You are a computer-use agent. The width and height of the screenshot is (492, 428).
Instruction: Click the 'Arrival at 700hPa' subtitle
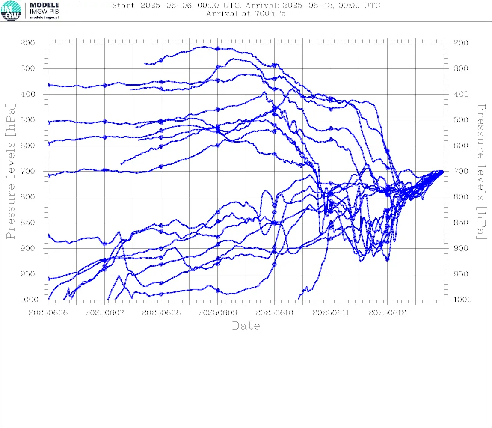tap(246, 14)
